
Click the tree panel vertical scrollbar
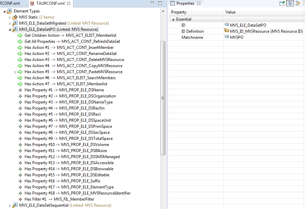click(164, 98)
